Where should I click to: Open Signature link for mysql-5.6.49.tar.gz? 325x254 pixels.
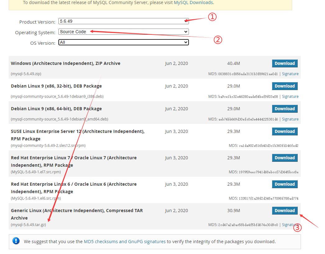coord(290,225)
